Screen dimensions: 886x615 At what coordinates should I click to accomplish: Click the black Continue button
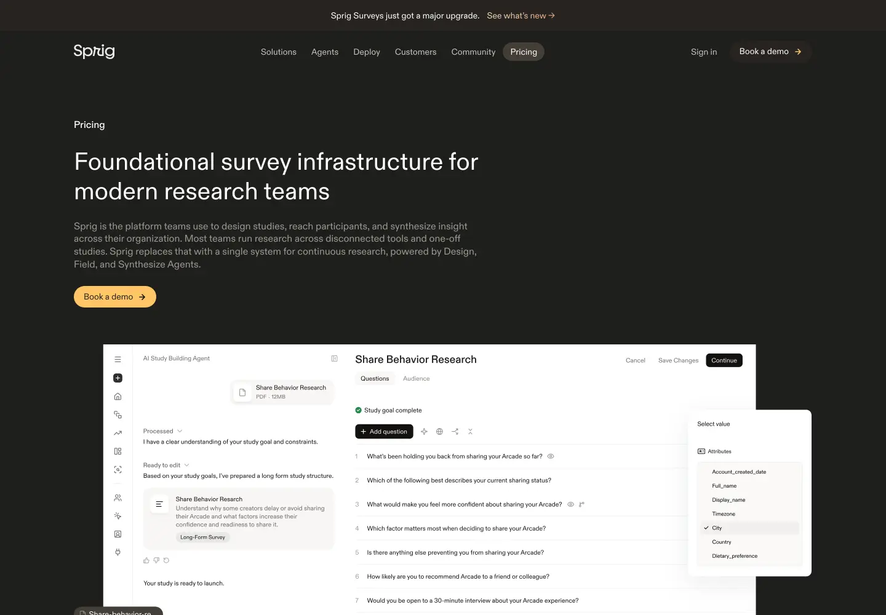click(x=724, y=360)
